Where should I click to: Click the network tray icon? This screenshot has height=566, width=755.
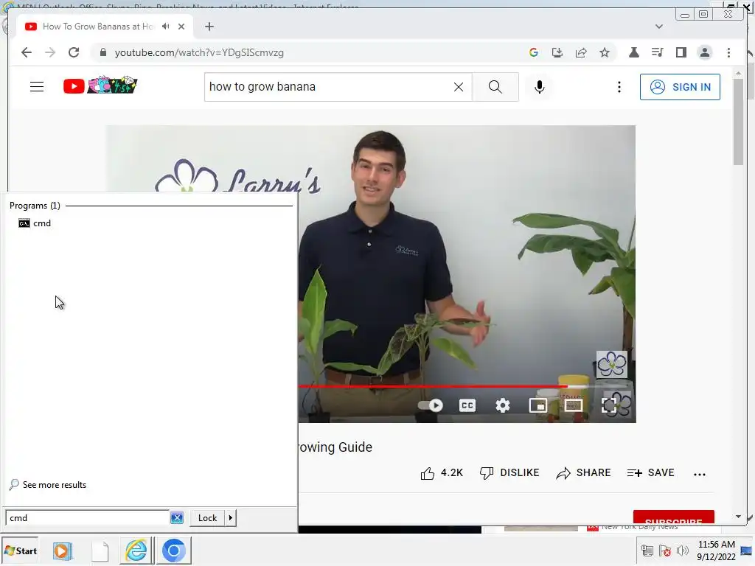tap(647, 551)
